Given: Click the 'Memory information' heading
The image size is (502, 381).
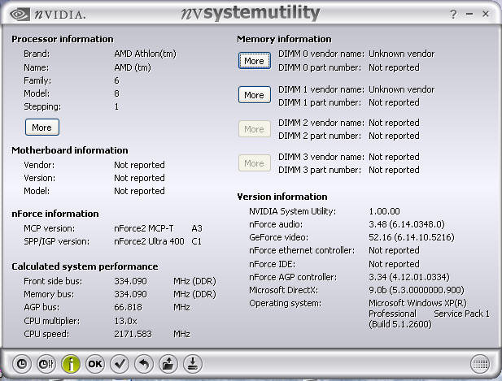Looking at the screenshot, I should coord(284,39).
